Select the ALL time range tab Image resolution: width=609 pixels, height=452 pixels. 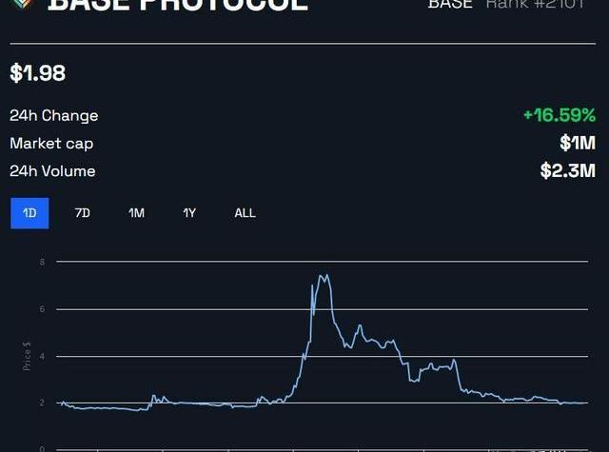245,213
